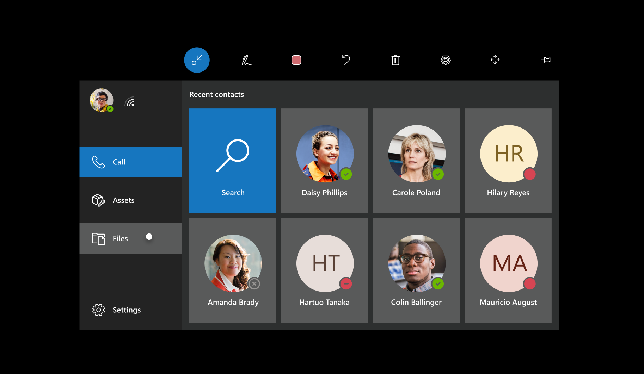Undo the last whiteboard action

(346, 60)
